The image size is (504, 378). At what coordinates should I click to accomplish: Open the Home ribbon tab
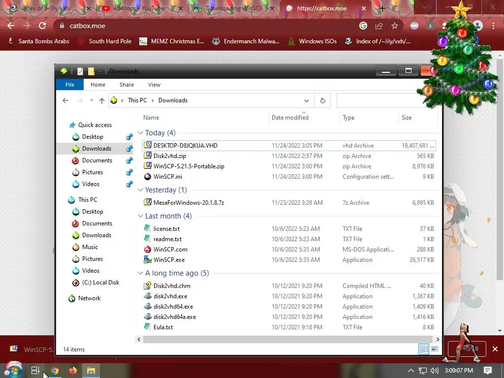98,85
